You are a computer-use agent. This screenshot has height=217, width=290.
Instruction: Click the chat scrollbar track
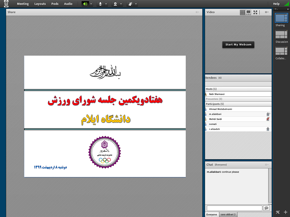point(270,186)
